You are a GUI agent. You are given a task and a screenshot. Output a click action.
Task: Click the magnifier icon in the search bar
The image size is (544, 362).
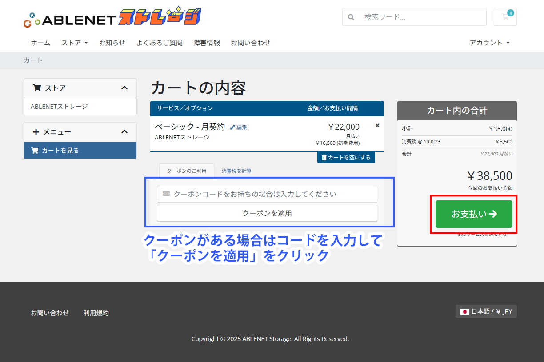tap(351, 17)
